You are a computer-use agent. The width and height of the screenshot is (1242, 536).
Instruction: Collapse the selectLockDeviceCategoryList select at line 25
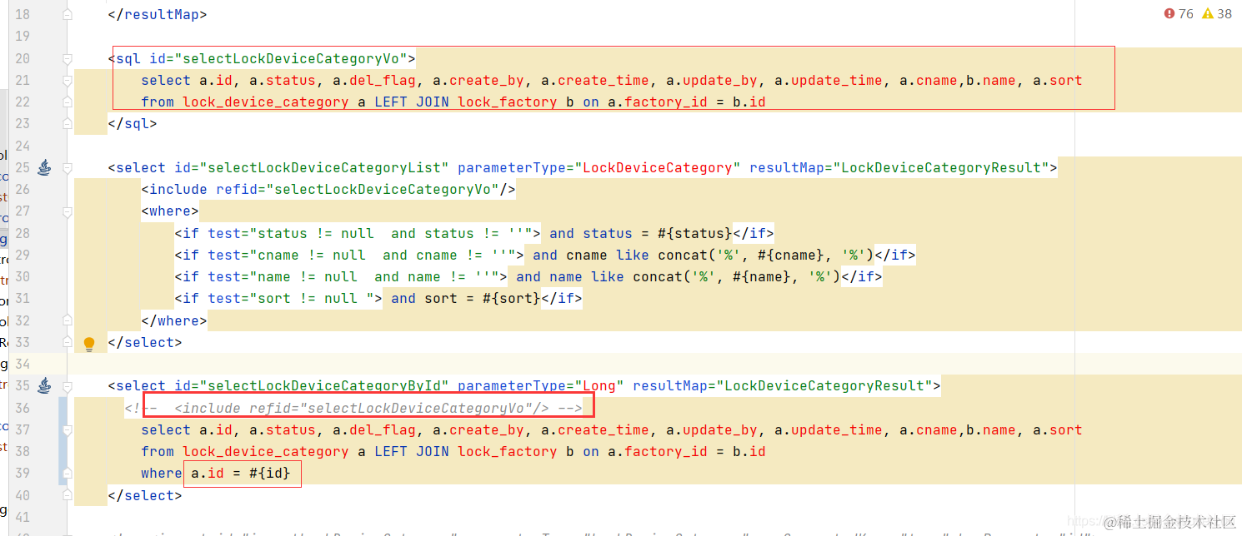point(68,167)
